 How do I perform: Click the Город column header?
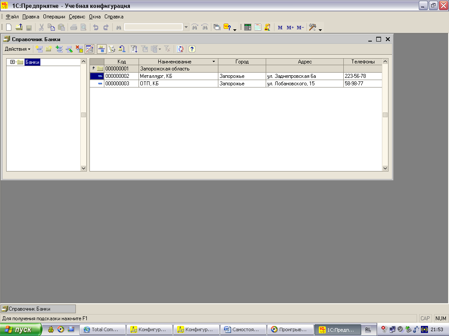tap(242, 62)
